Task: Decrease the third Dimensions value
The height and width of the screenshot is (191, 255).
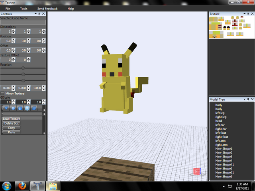Action: (43, 33)
